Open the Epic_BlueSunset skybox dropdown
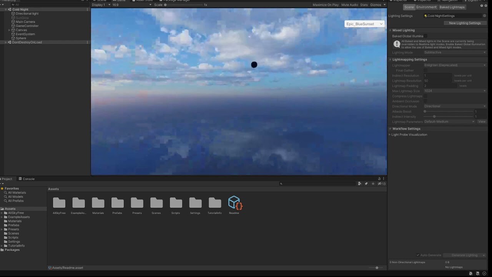492x277 pixels. click(364, 24)
